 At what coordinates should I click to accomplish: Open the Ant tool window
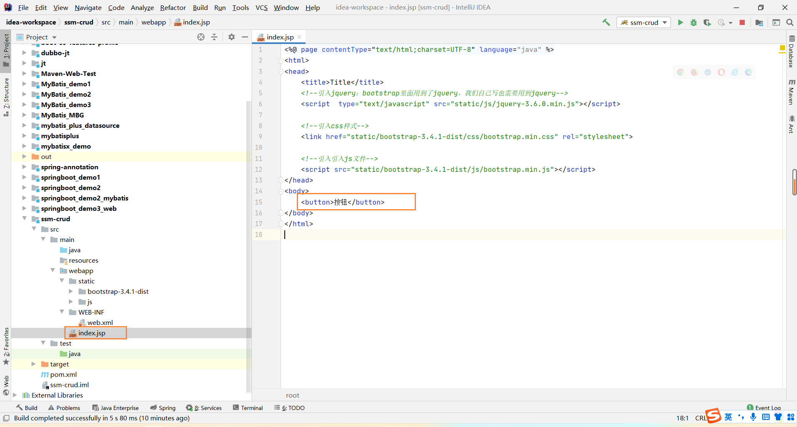792,124
